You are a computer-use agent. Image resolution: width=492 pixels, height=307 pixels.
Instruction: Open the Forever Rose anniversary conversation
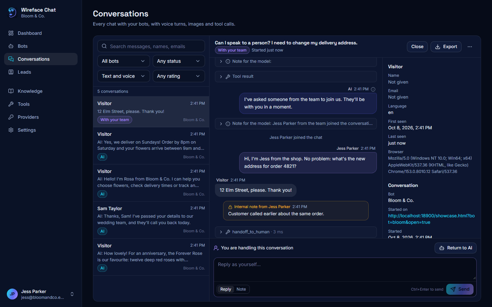click(x=151, y=257)
